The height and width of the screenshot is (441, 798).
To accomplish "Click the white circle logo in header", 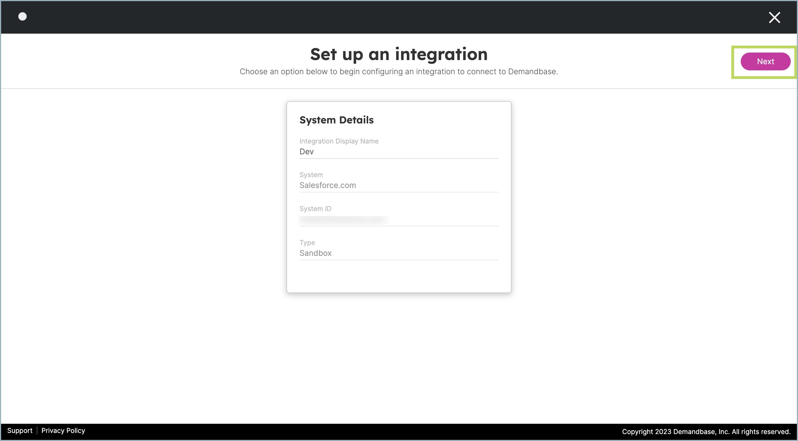I will (x=23, y=16).
